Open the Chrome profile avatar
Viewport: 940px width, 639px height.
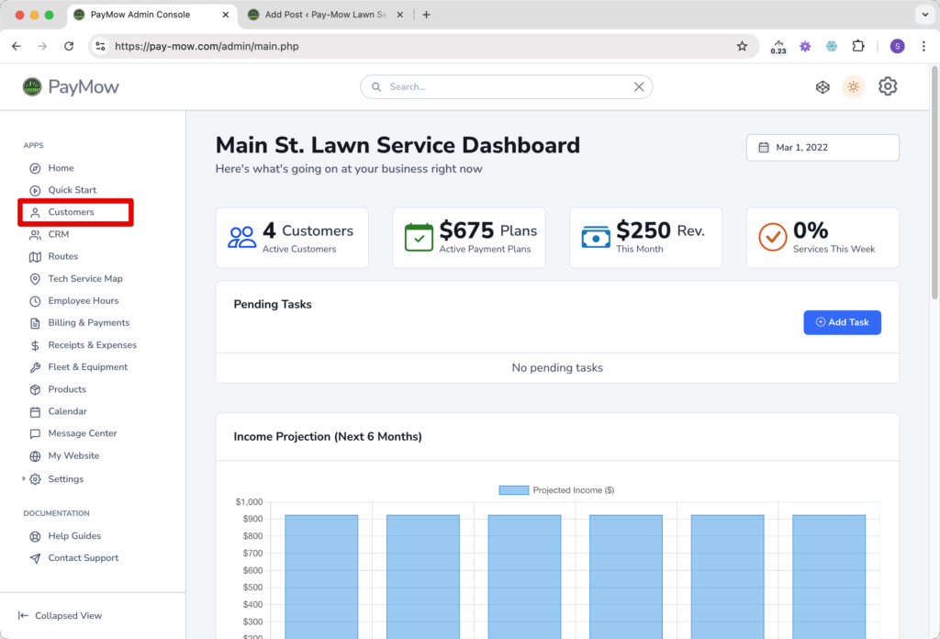point(898,46)
